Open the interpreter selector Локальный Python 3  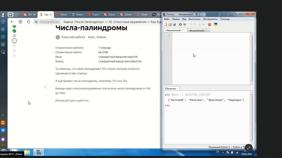[x=226, y=147]
